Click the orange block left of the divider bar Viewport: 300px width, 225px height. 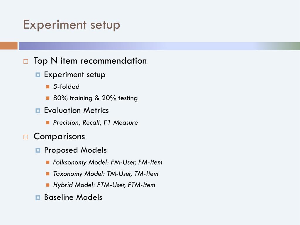(x=9, y=46)
